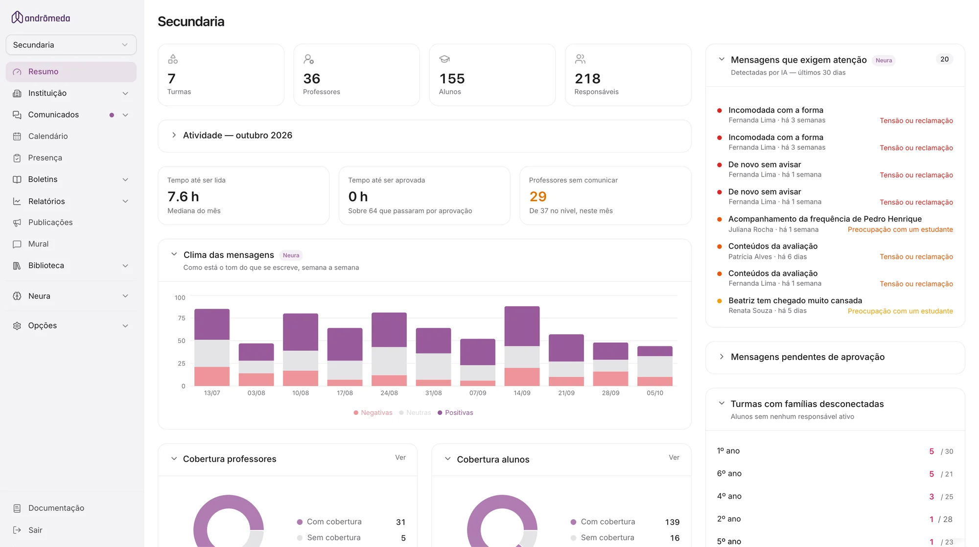This screenshot has width=979, height=547.
Task: Click the Opções gear icon
Action: [x=17, y=326]
